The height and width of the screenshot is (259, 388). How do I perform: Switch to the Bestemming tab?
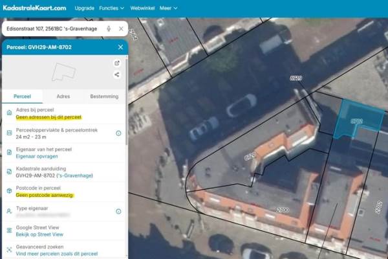pos(104,96)
